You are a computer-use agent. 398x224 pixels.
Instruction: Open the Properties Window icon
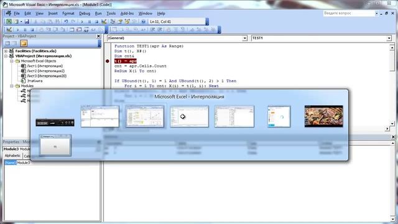120,22
